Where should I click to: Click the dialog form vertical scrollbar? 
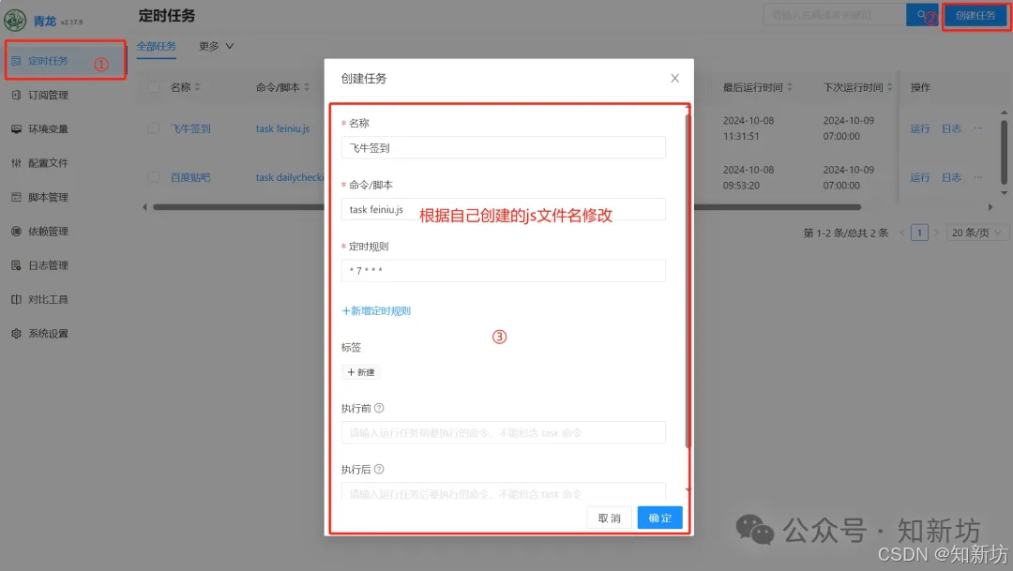tap(688, 281)
